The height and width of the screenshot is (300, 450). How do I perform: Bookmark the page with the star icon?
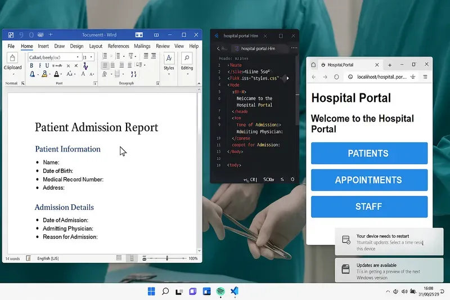tap(413, 77)
